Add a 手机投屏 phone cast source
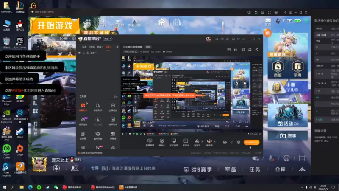 (174, 143)
